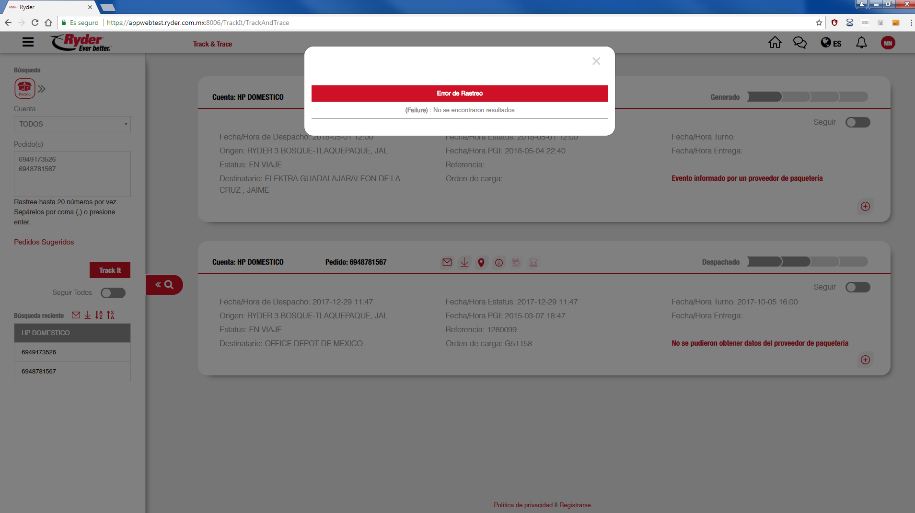Select language ES menu
Image resolution: width=915 pixels, height=513 pixels.
831,43
